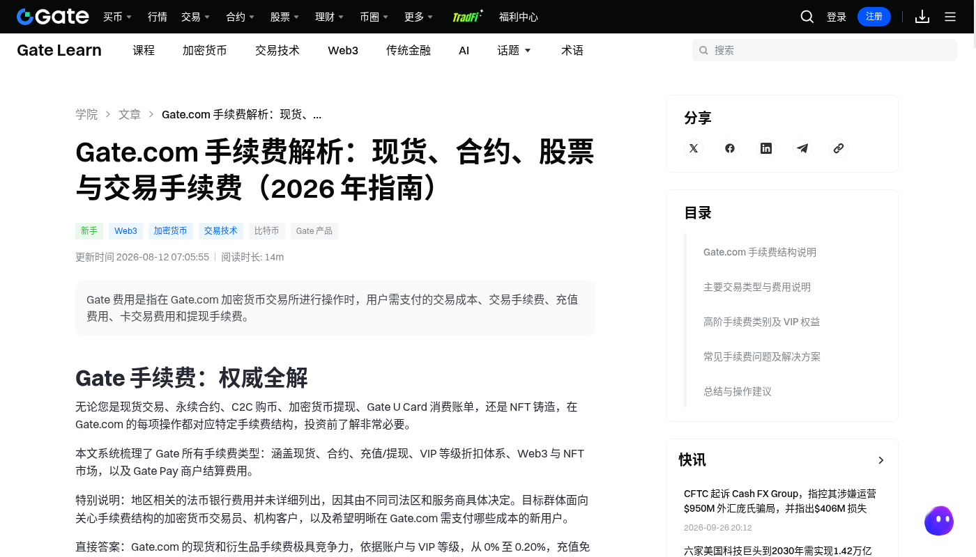Open the 行情 menu item
The image size is (976, 557).
(158, 17)
